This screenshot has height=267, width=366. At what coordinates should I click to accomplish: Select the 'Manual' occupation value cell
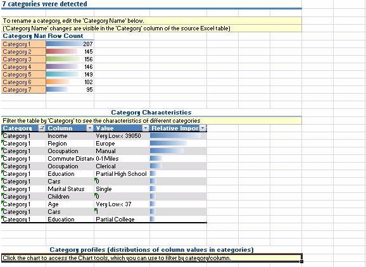122,151
